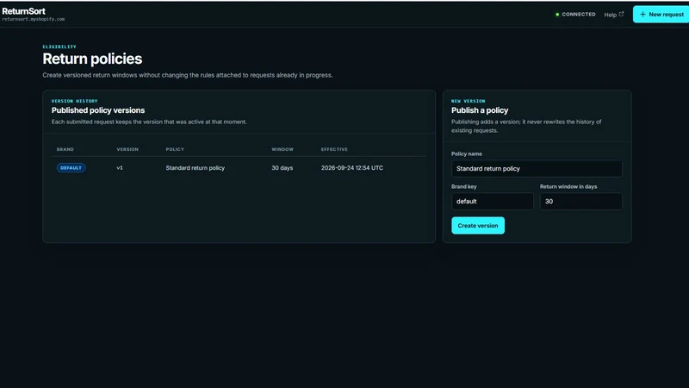Focus the Return window in days field
Viewport: 689px width, 388px height.
click(x=580, y=201)
